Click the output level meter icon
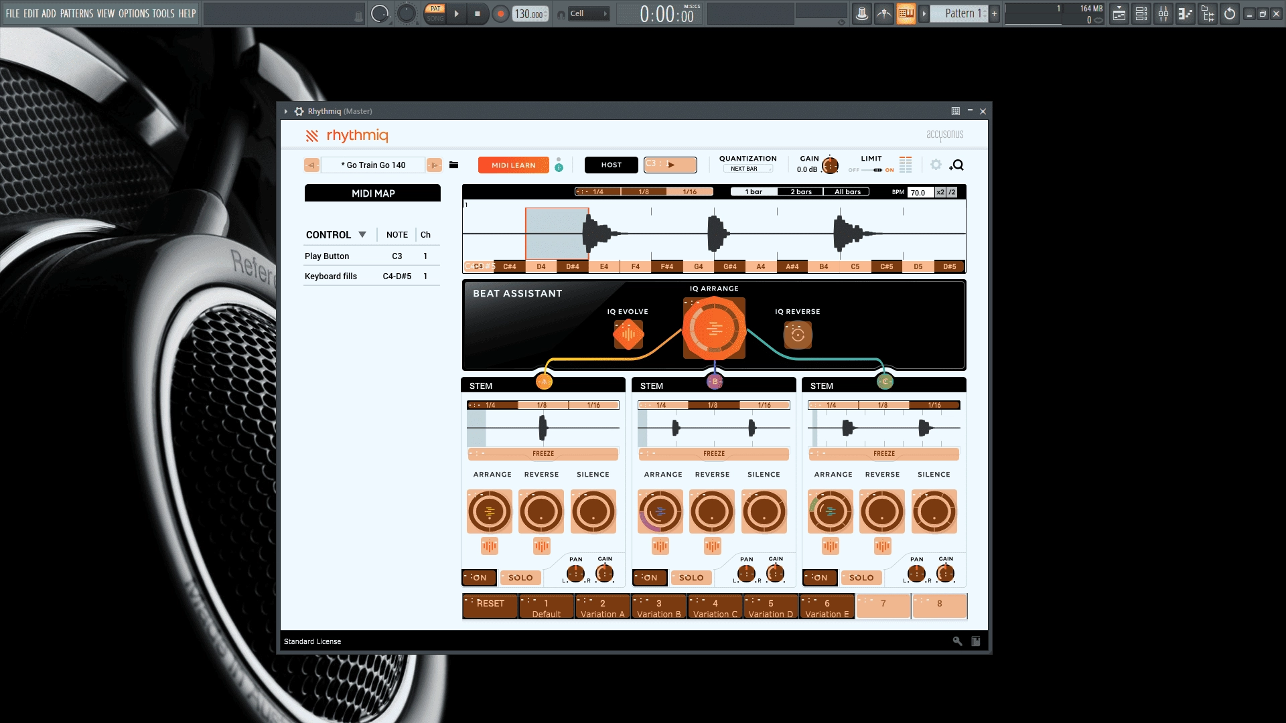This screenshot has width=1286, height=723. click(x=906, y=165)
